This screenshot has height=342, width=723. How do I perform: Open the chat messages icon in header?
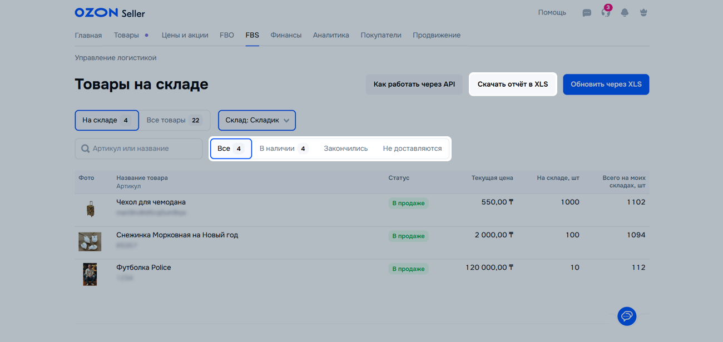(x=586, y=13)
